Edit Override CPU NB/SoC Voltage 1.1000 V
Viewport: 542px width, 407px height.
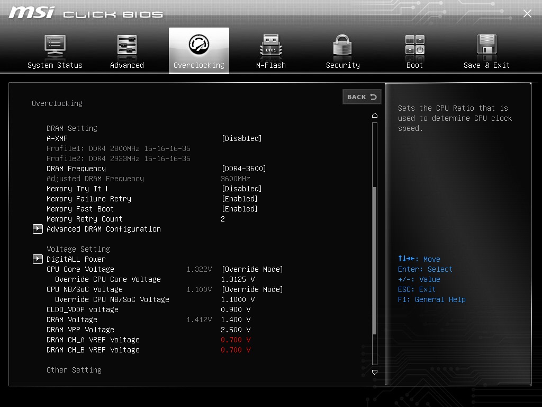[238, 299]
